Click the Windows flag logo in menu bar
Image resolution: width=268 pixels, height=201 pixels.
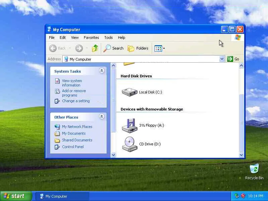238,38
